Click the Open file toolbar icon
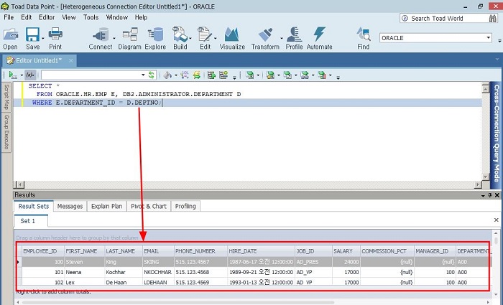Screen dimensions: 503x305 [10, 34]
